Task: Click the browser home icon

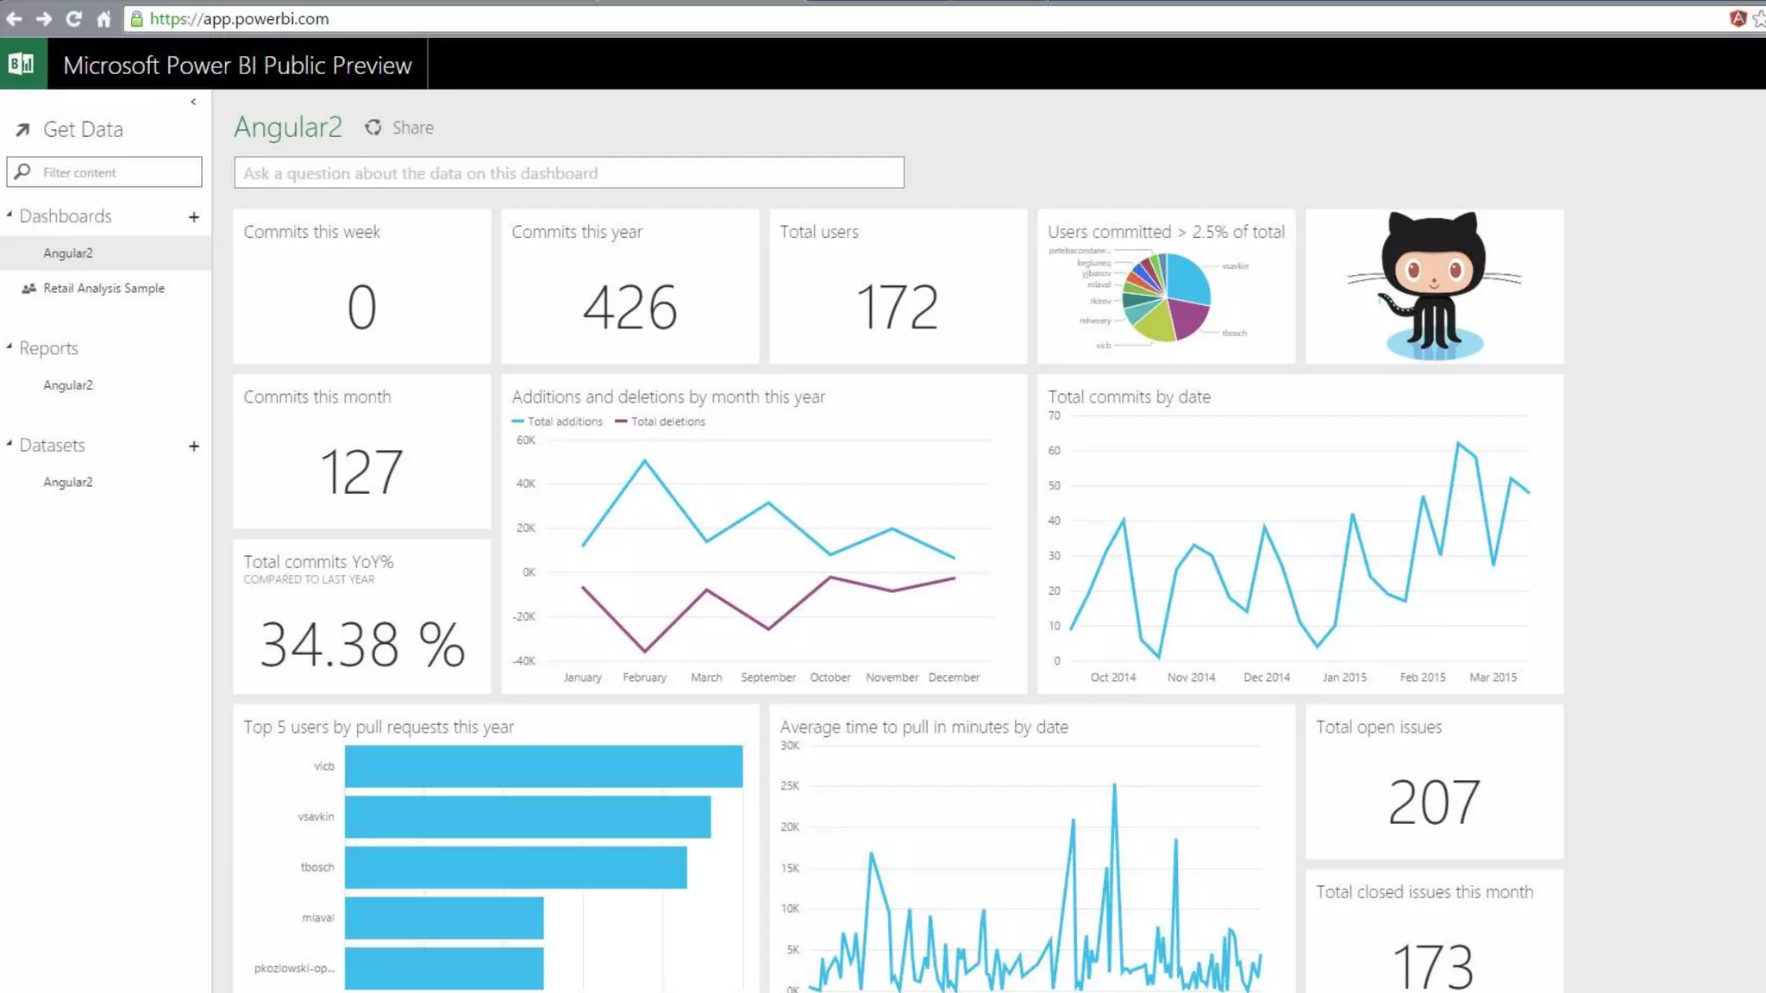Action: click(x=103, y=18)
